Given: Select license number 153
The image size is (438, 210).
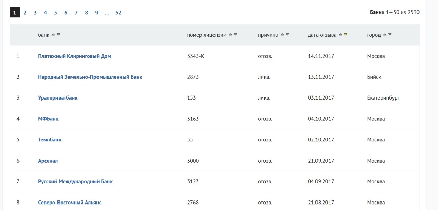Looking at the screenshot, I should click(x=192, y=98).
